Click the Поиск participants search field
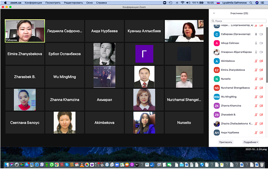 tap(239, 21)
